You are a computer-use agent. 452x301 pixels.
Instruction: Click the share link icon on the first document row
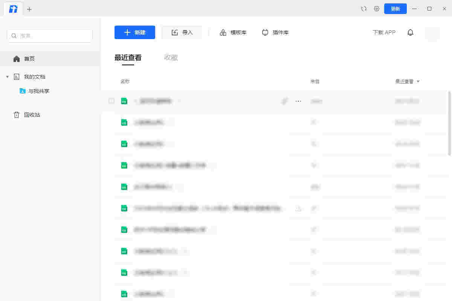(x=284, y=101)
